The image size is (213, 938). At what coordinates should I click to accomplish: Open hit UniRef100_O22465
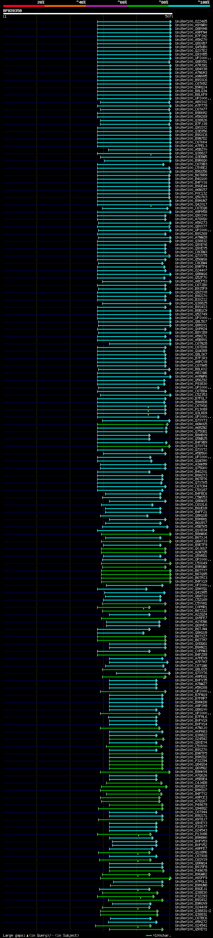click(191, 22)
